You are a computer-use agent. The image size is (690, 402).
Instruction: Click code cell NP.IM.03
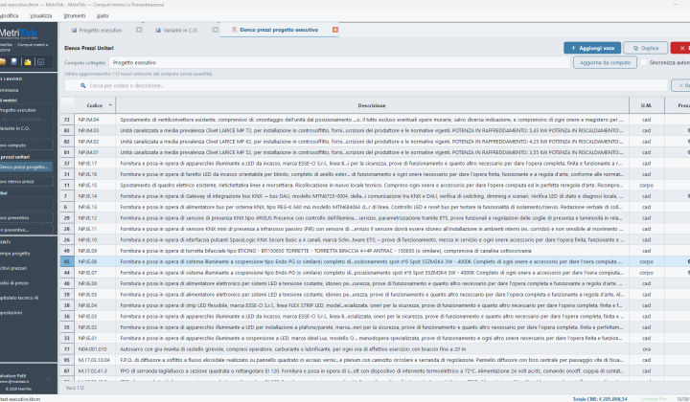(x=95, y=130)
